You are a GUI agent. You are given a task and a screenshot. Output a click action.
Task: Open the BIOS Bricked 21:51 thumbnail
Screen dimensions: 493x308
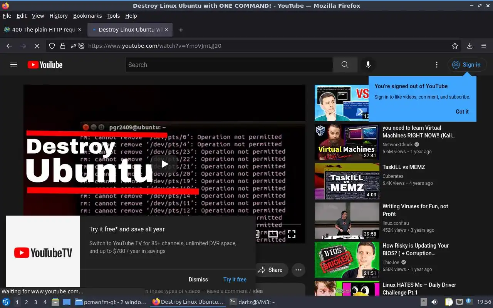click(347, 260)
